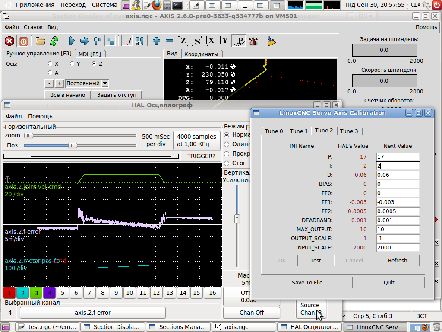
Task: Open the Станок menu in AXIS
Action: (33, 27)
